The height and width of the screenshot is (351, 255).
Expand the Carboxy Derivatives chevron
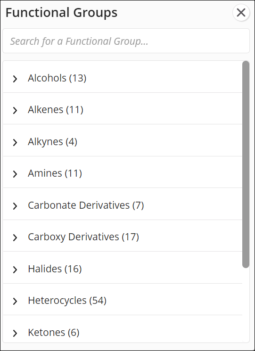coord(15,237)
